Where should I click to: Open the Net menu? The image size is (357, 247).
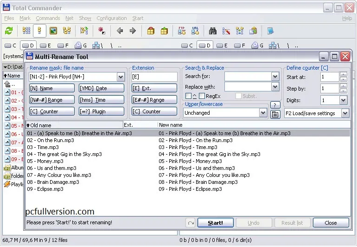69,18
